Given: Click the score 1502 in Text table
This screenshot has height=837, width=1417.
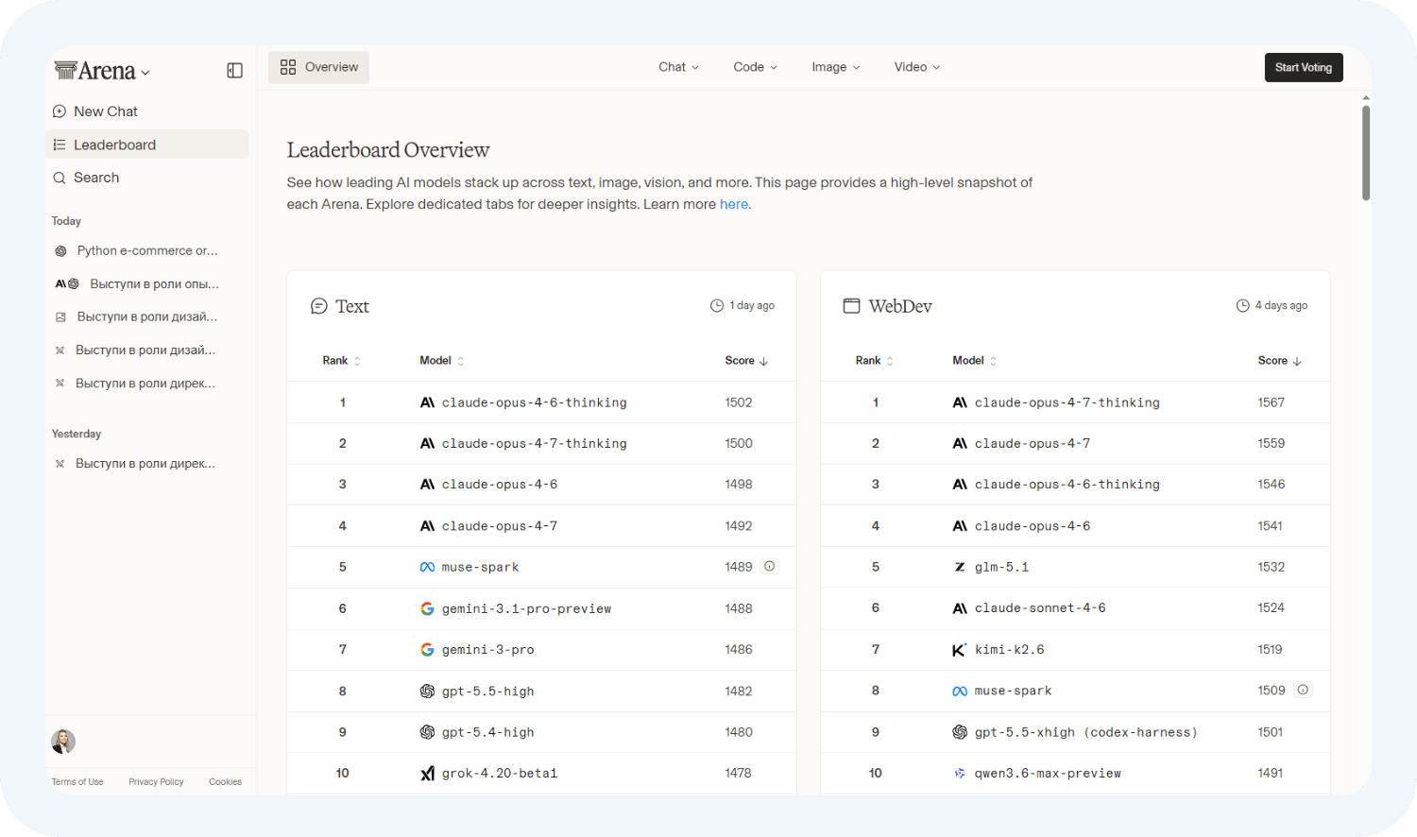Looking at the screenshot, I should coord(739,402).
